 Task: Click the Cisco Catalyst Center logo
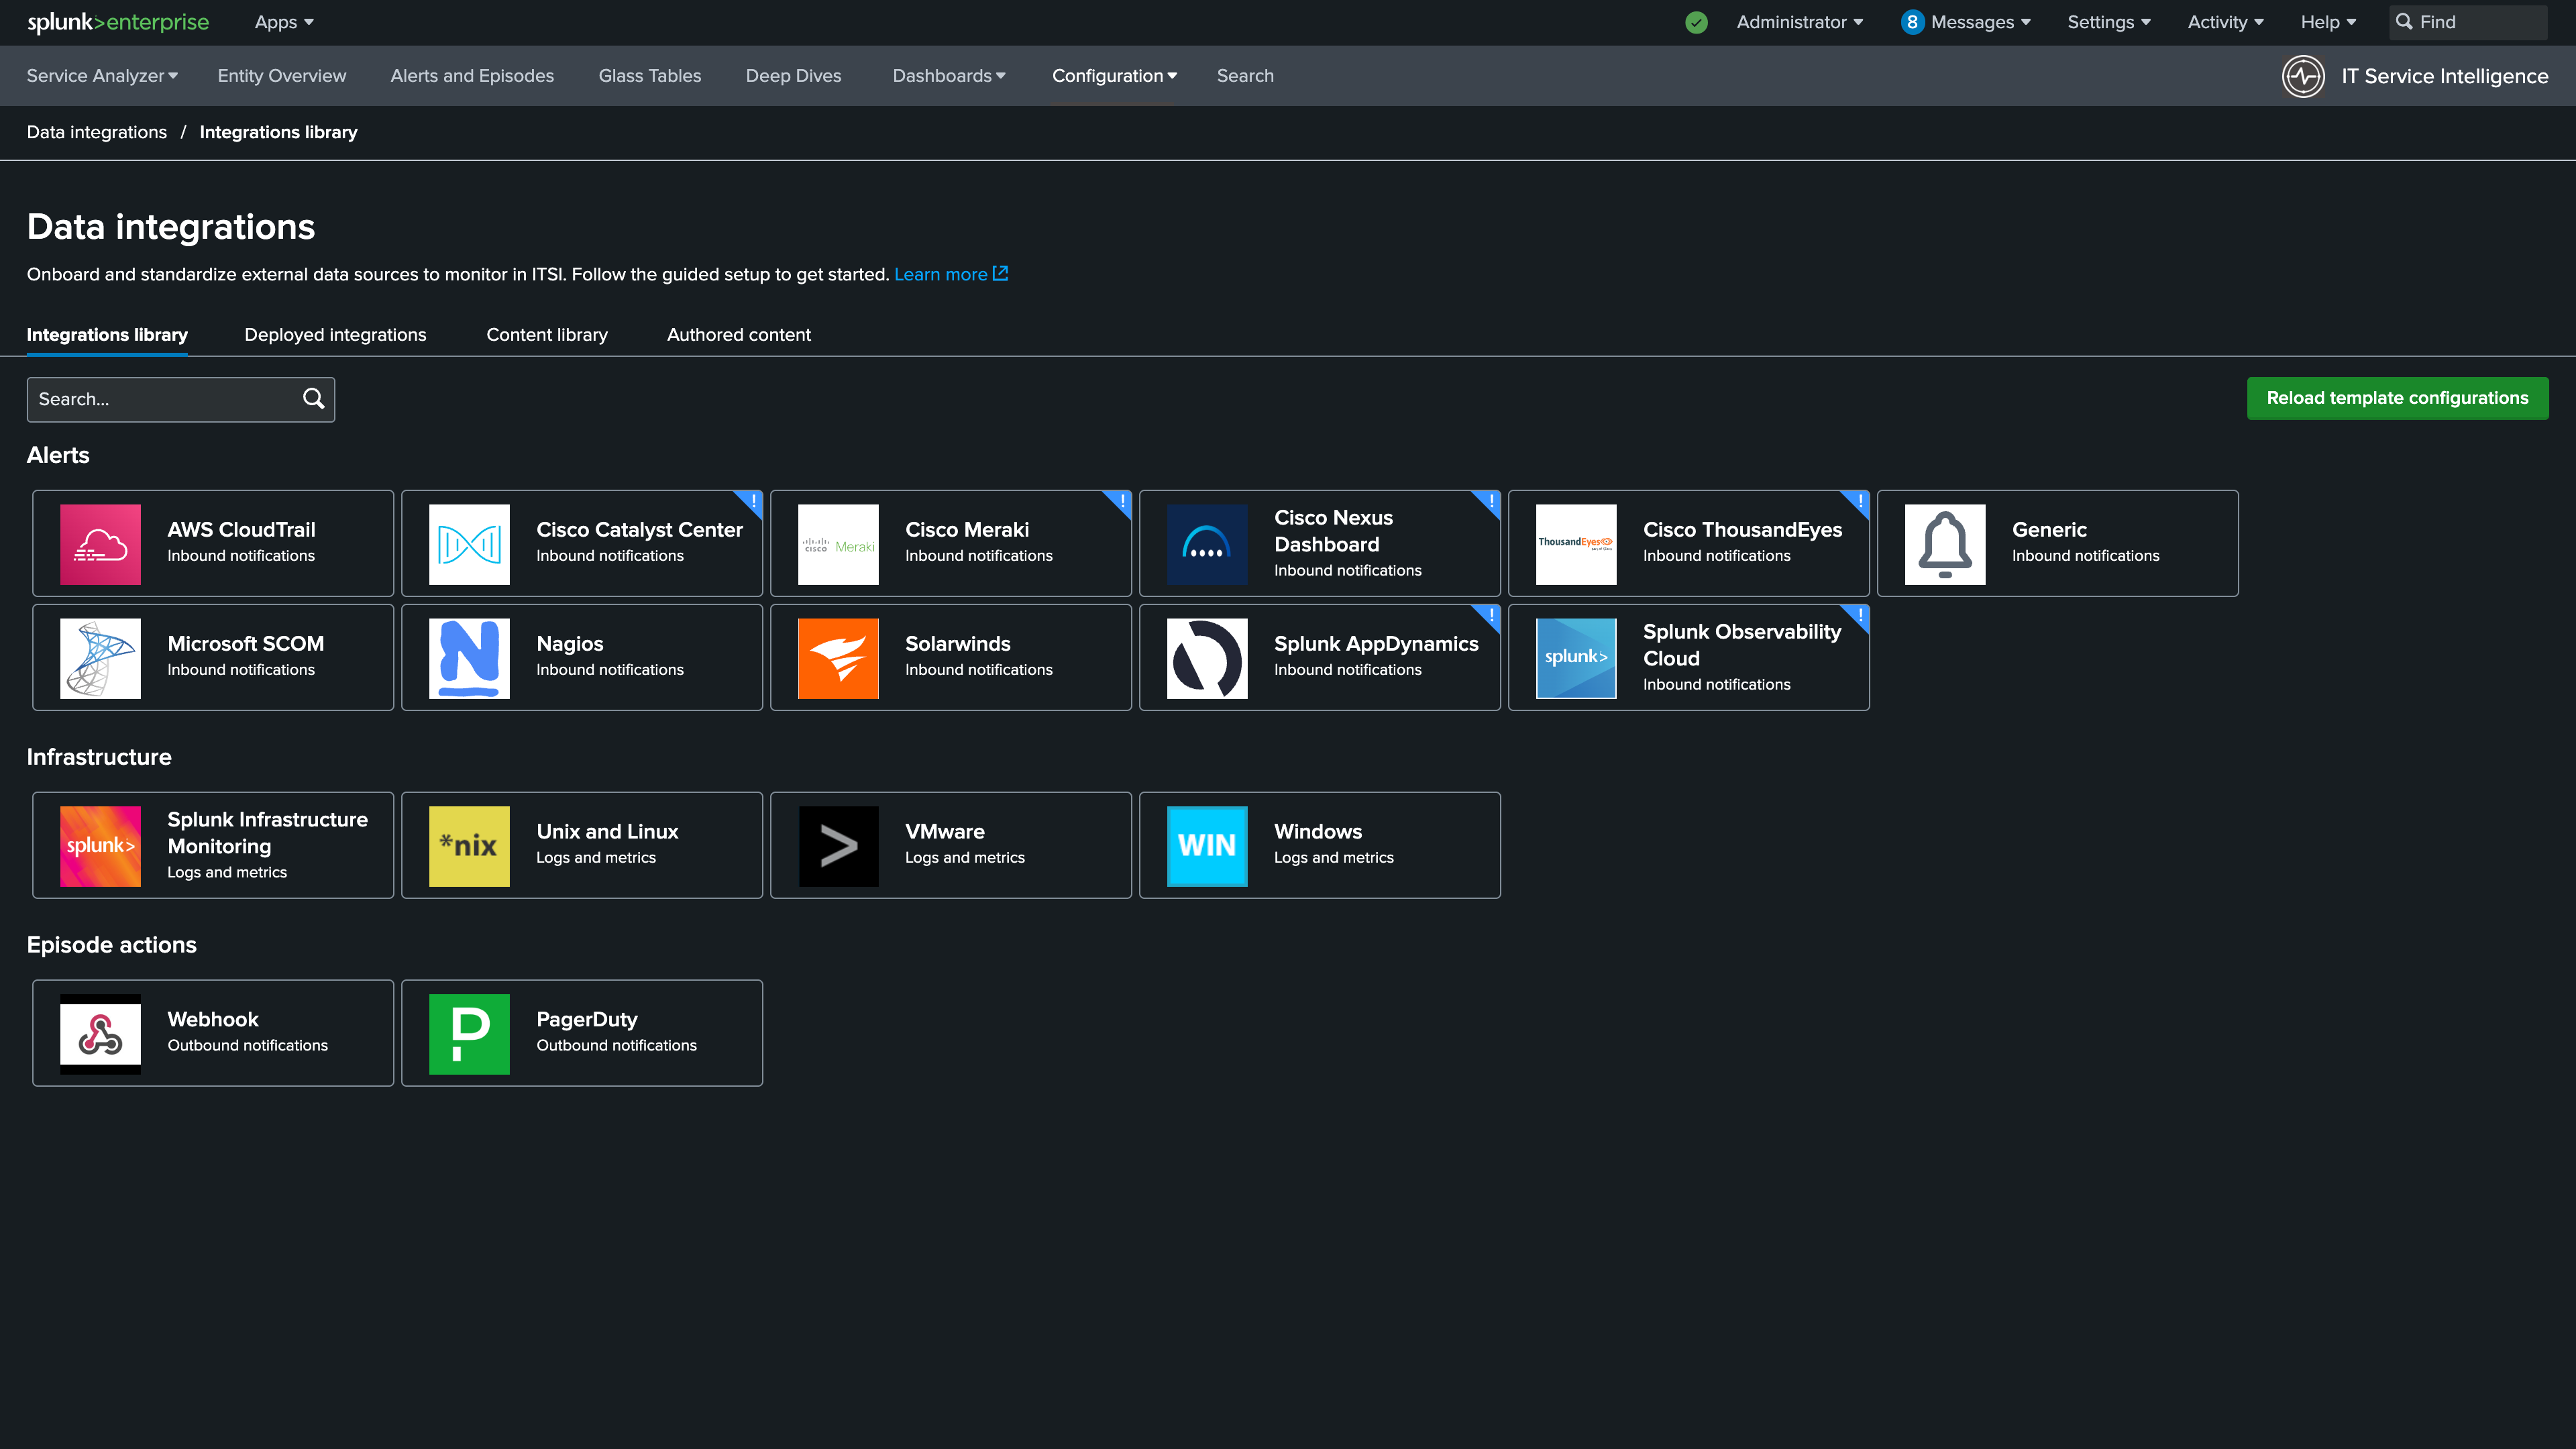click(469, 544)
